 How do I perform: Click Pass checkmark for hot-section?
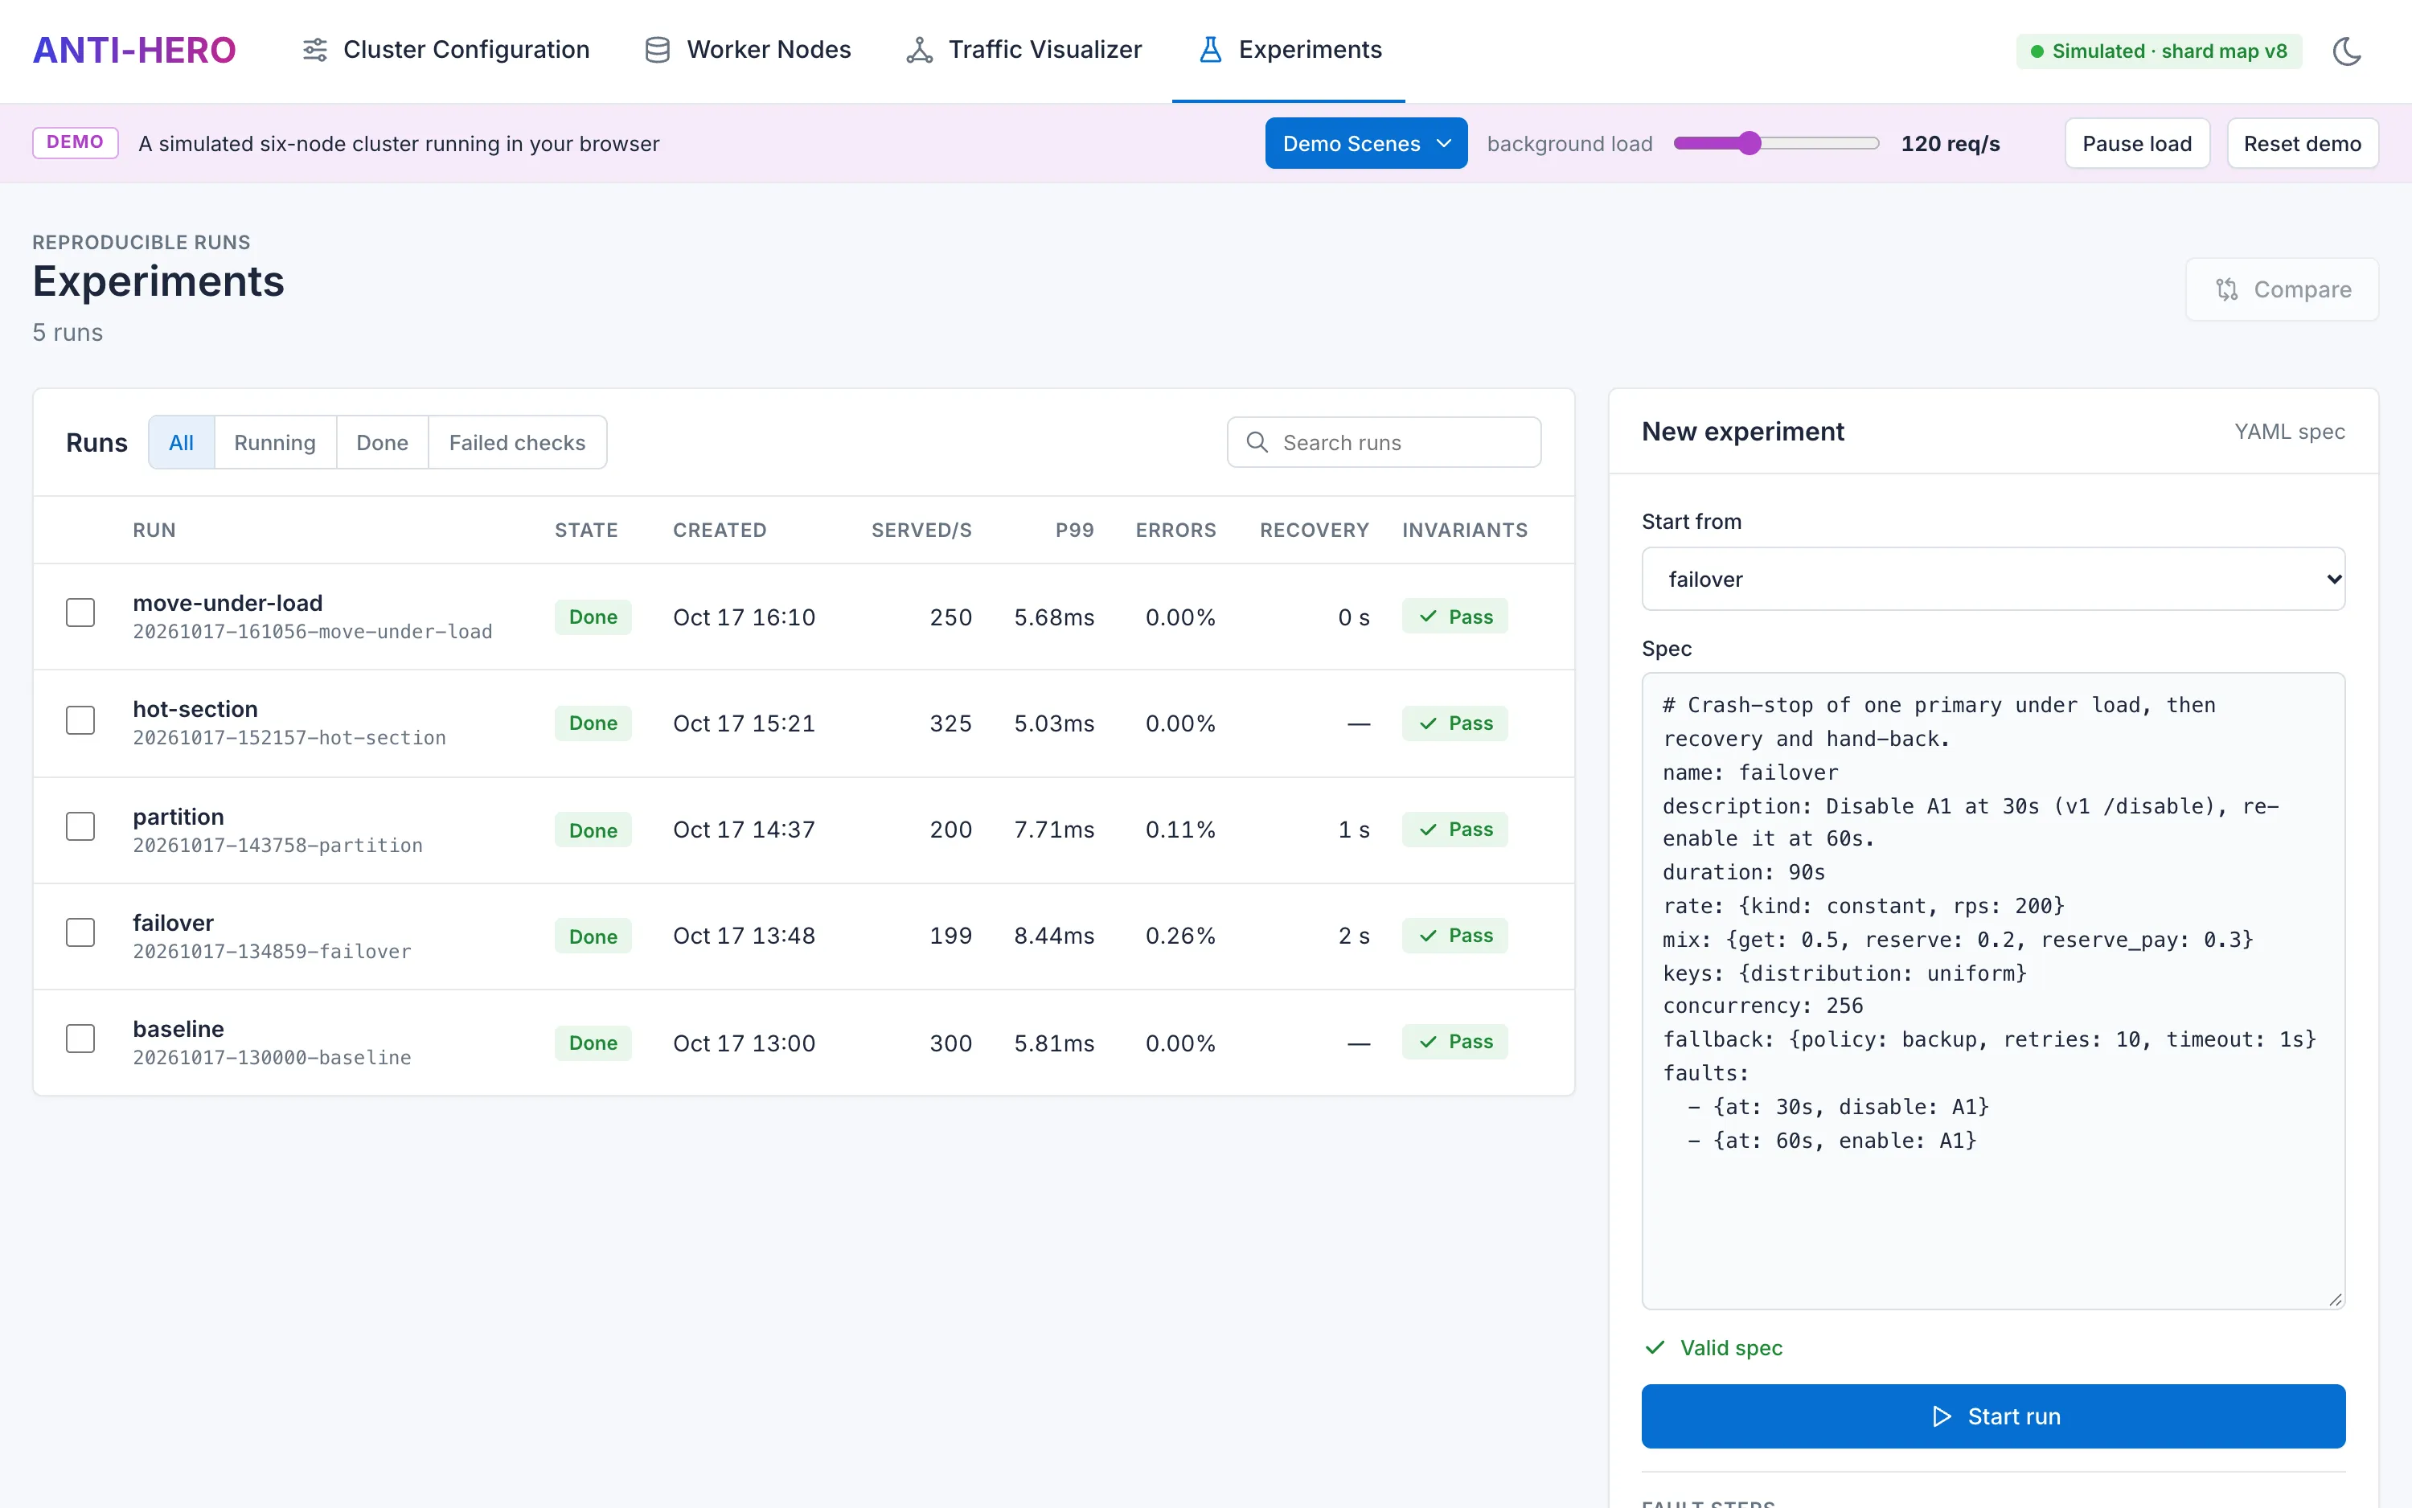1427,723
